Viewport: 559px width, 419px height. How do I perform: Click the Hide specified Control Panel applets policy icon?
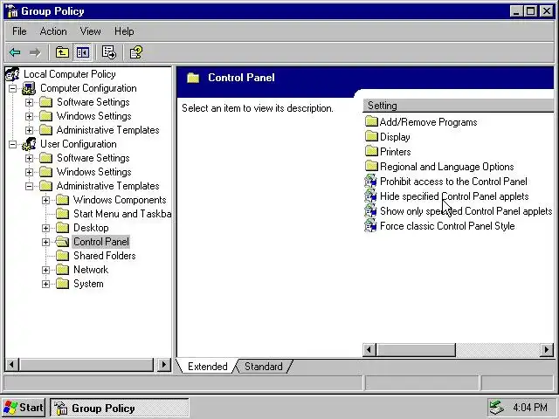click(370, 196)
